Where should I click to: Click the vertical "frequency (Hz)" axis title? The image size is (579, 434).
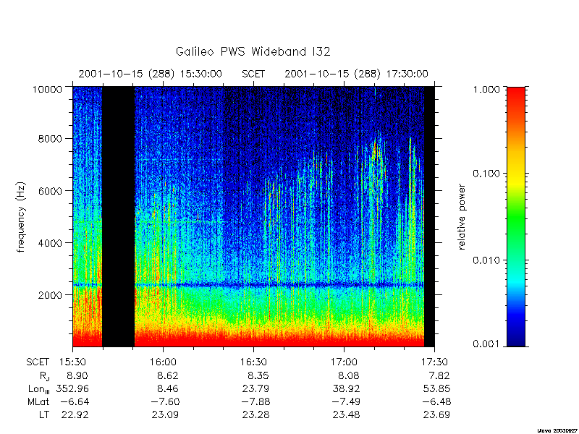(22, 217)
